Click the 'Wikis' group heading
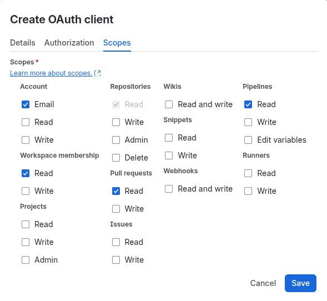This screenshot has width=327, height=301. coord(172,87)
